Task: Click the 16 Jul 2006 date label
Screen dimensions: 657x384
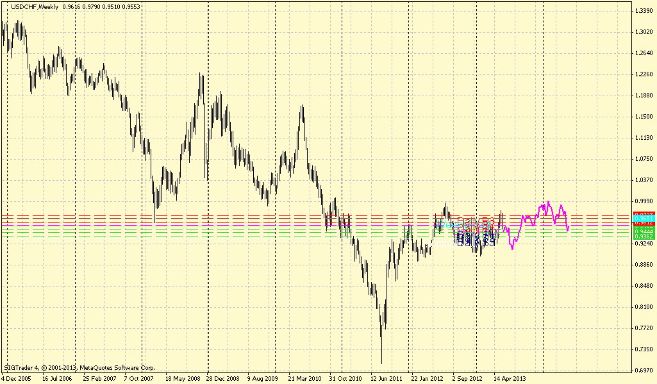Action: [57, 378]
